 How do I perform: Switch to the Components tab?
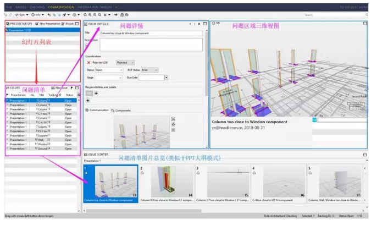pyautogui.click(x=121, y=111)
